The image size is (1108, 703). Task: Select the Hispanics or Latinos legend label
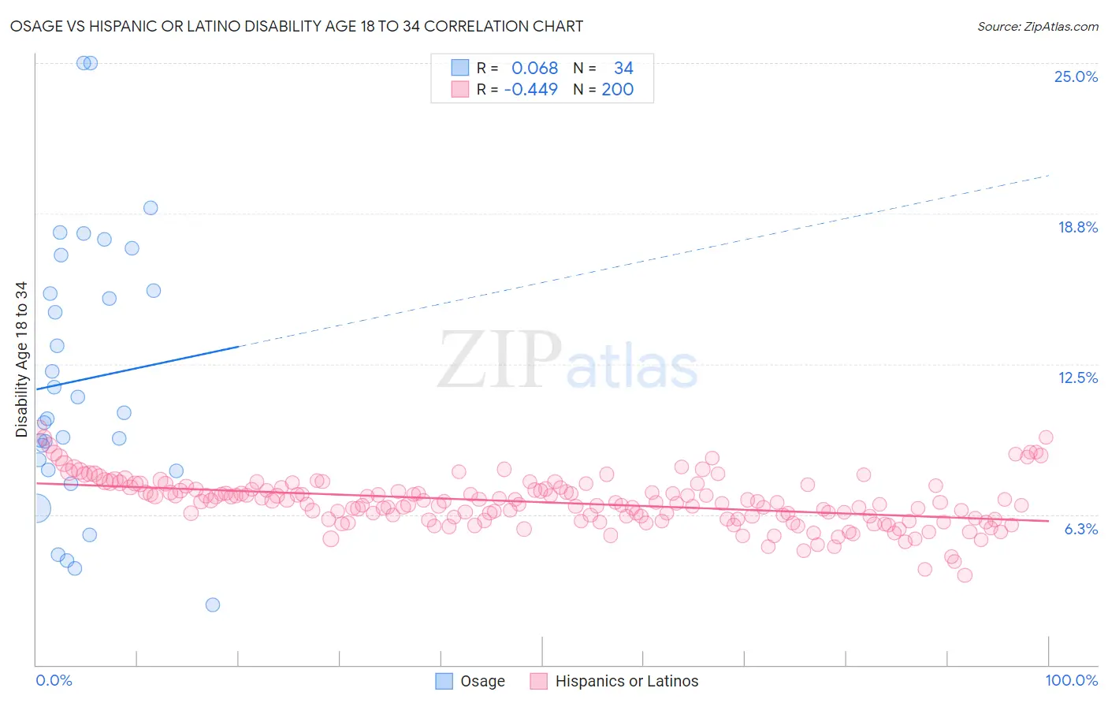[627, 681]
